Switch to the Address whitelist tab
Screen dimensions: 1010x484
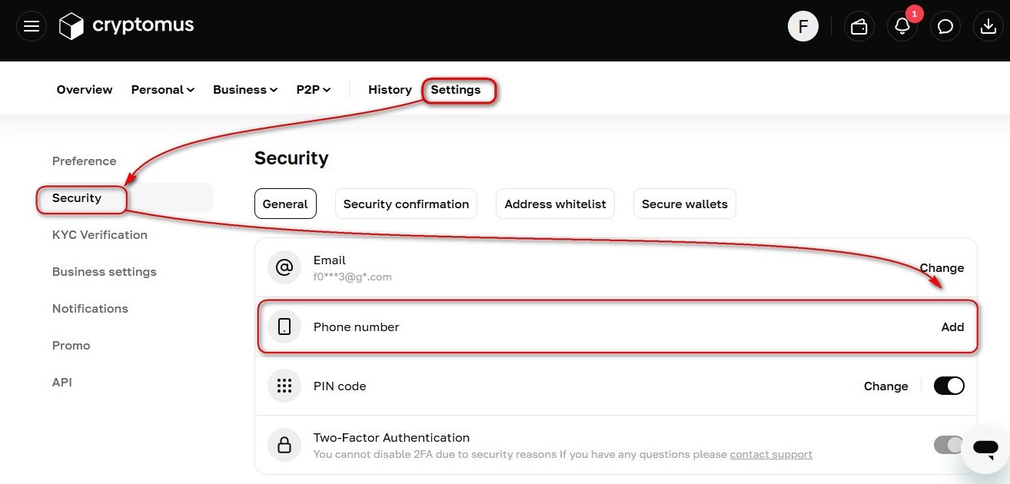[x=555, y=204]
